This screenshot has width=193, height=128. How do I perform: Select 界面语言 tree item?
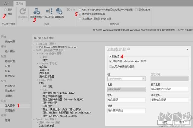tap(44, 73)
